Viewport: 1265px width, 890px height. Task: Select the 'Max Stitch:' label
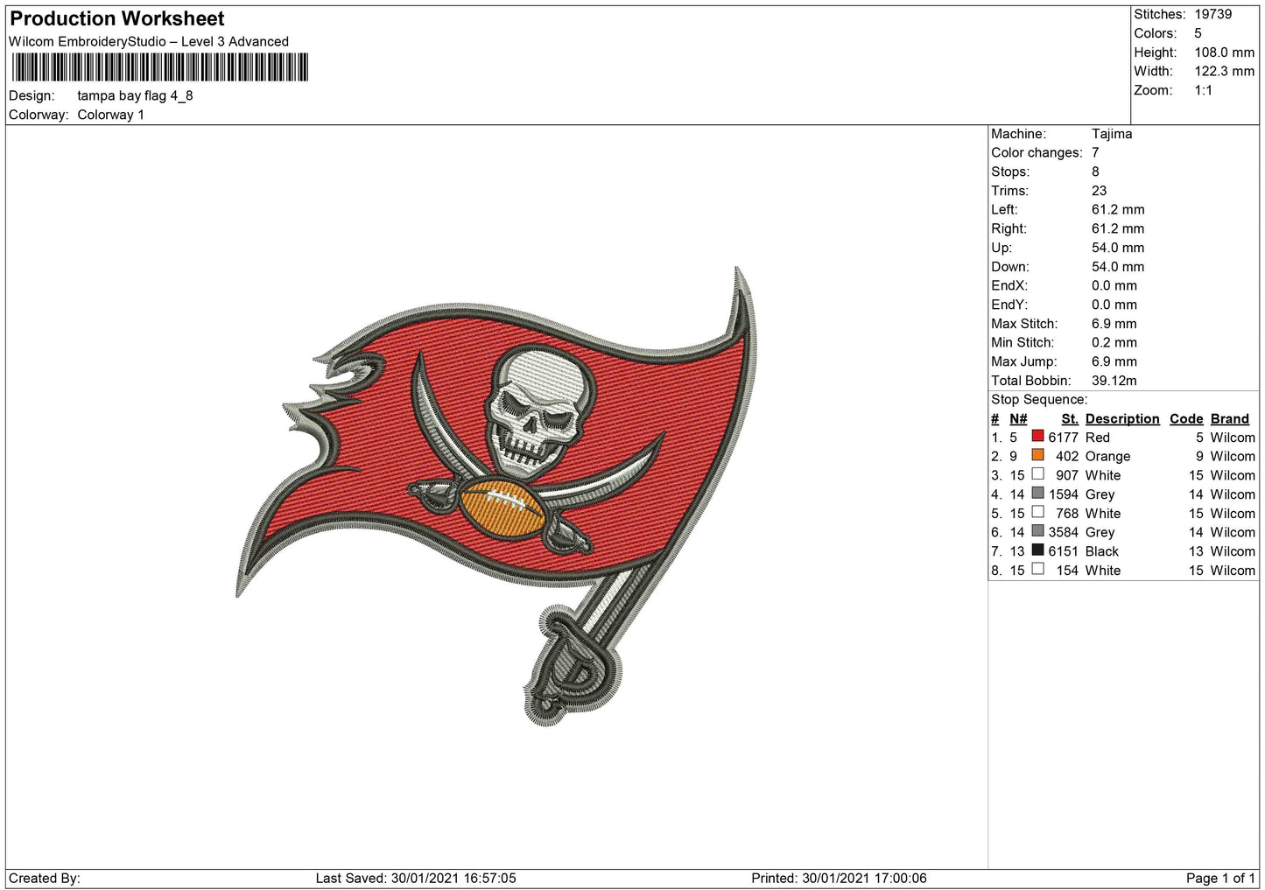click(x=1024, y=324)
